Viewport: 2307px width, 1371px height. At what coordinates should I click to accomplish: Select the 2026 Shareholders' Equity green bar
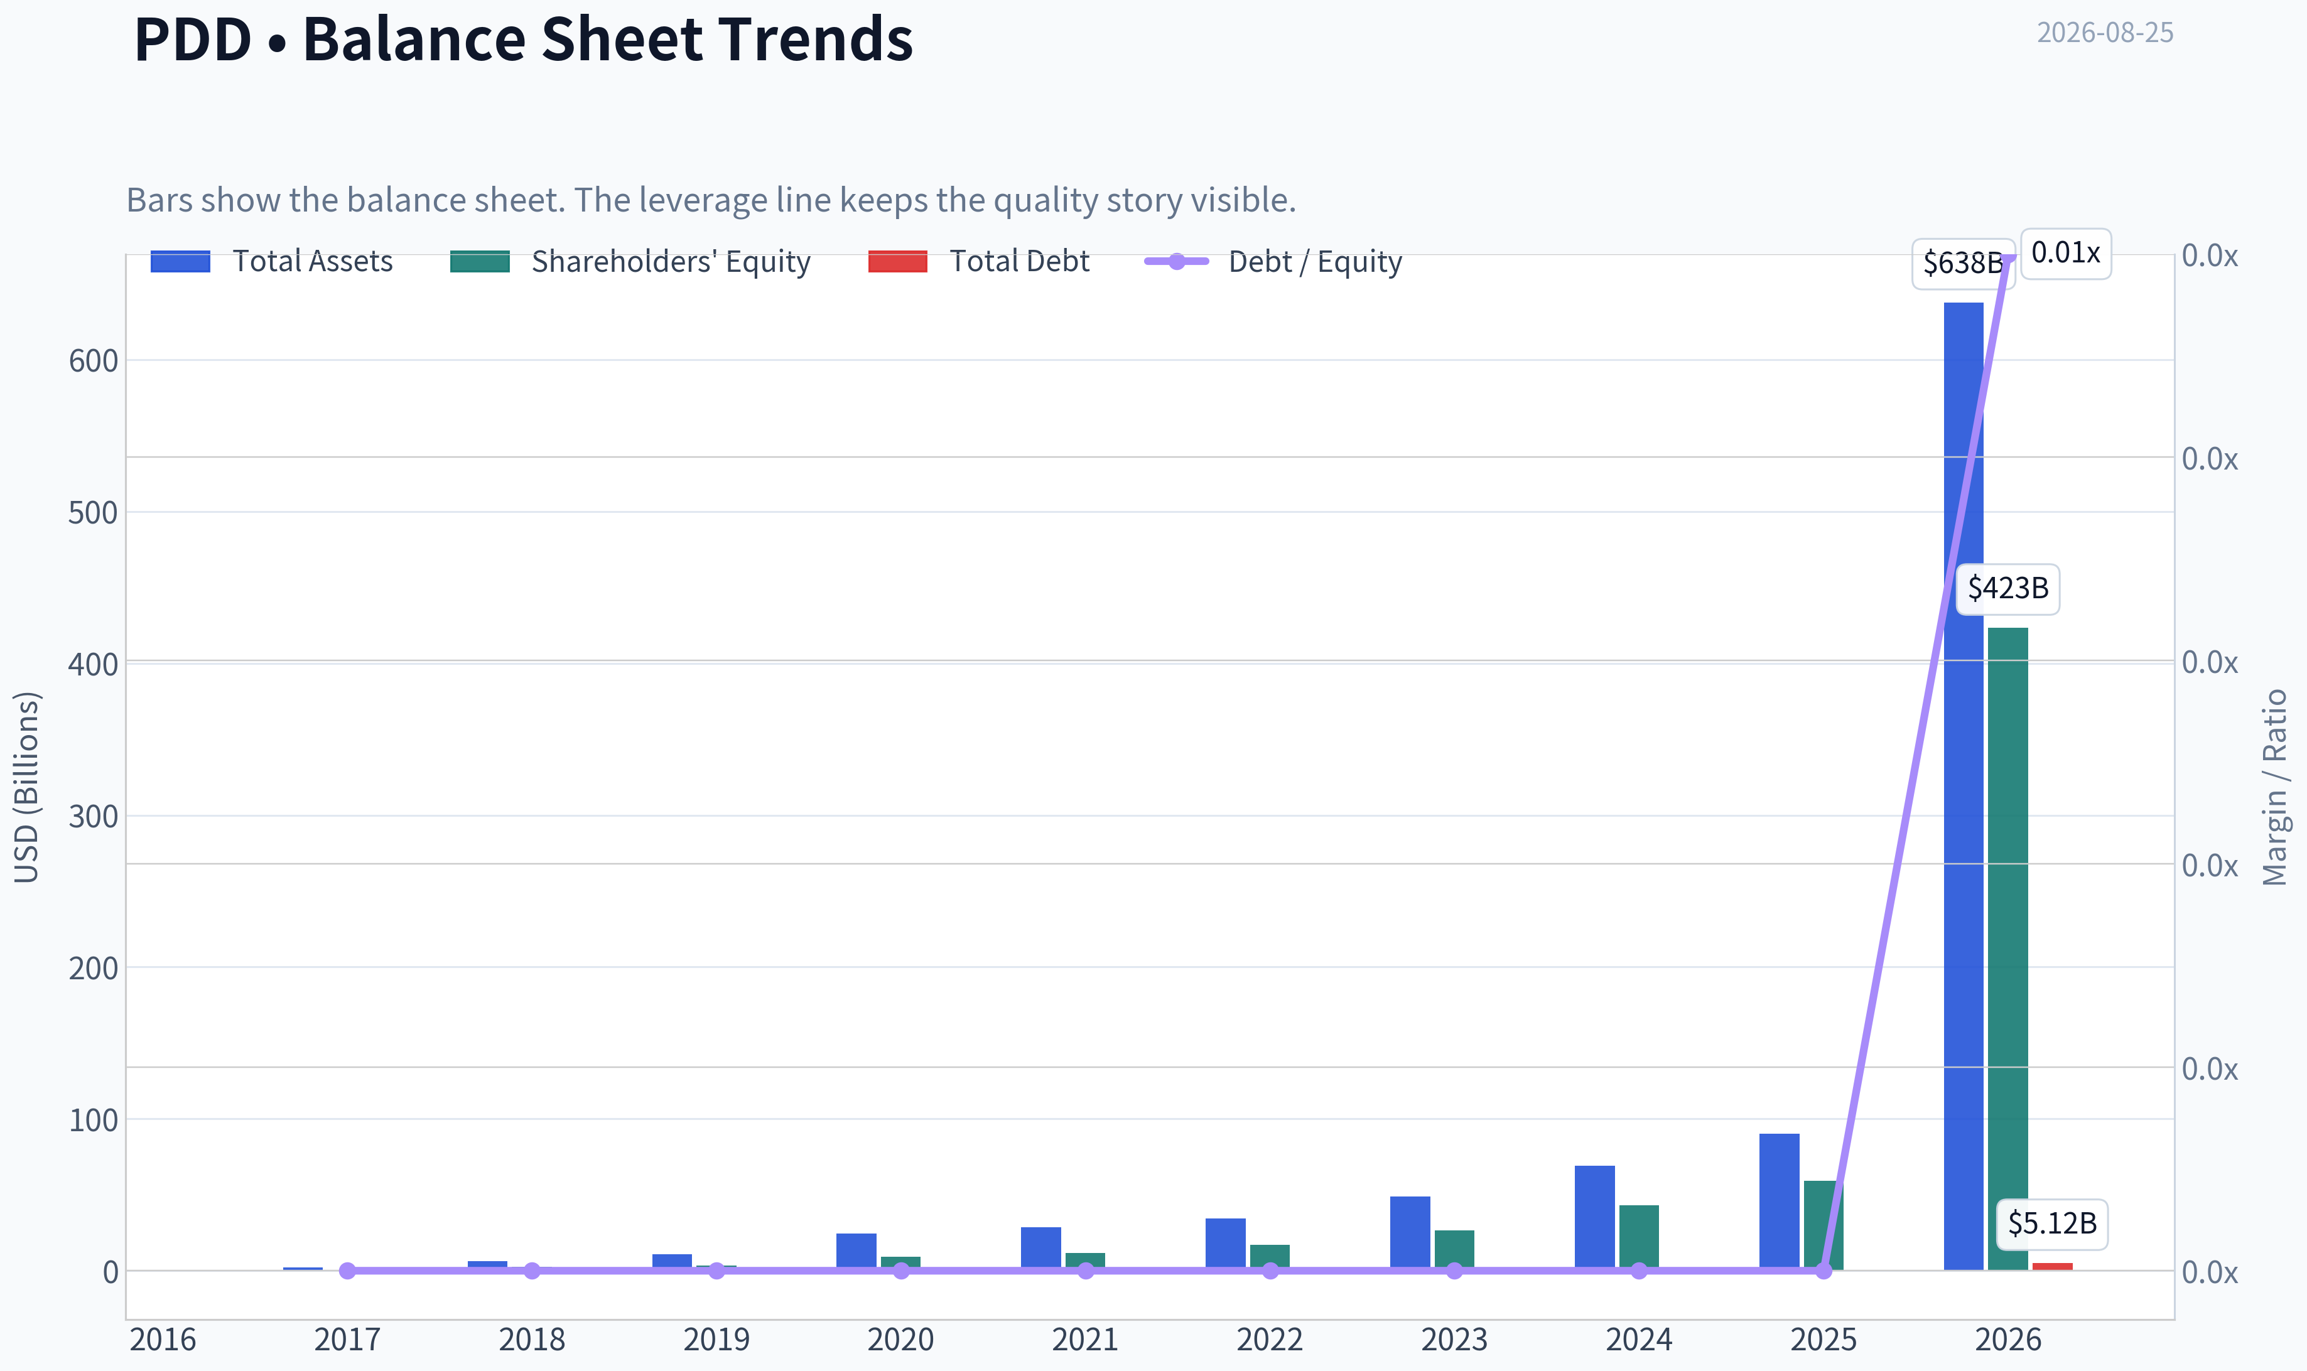click(x=2007, y=949)
